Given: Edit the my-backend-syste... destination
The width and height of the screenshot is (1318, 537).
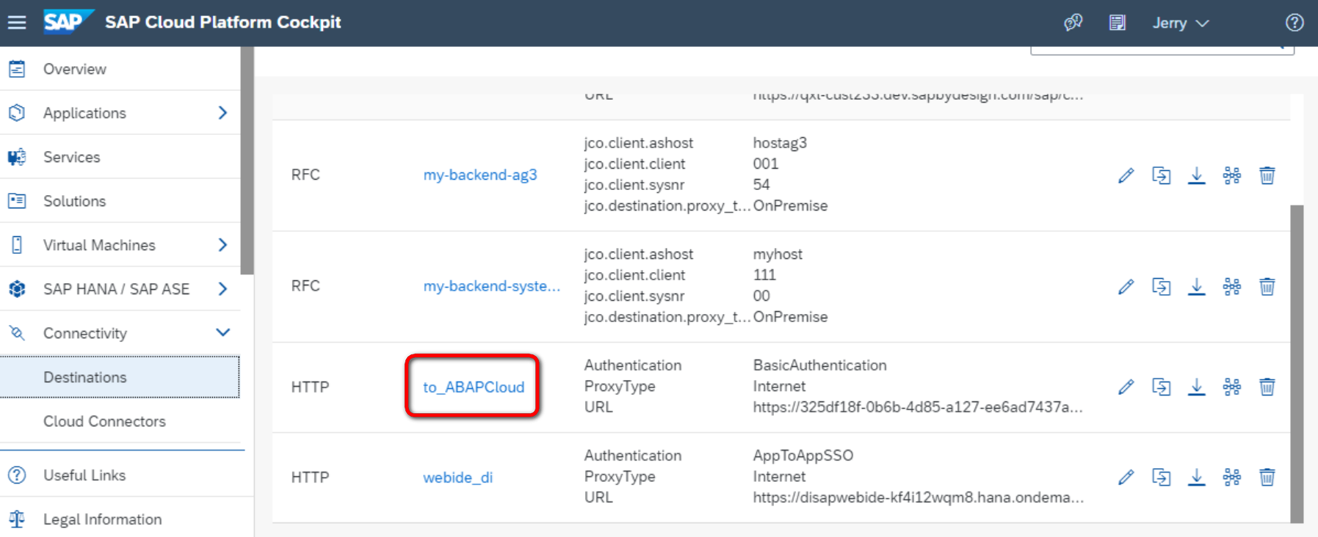Looking at the screenshot, I should (1126, 286).
